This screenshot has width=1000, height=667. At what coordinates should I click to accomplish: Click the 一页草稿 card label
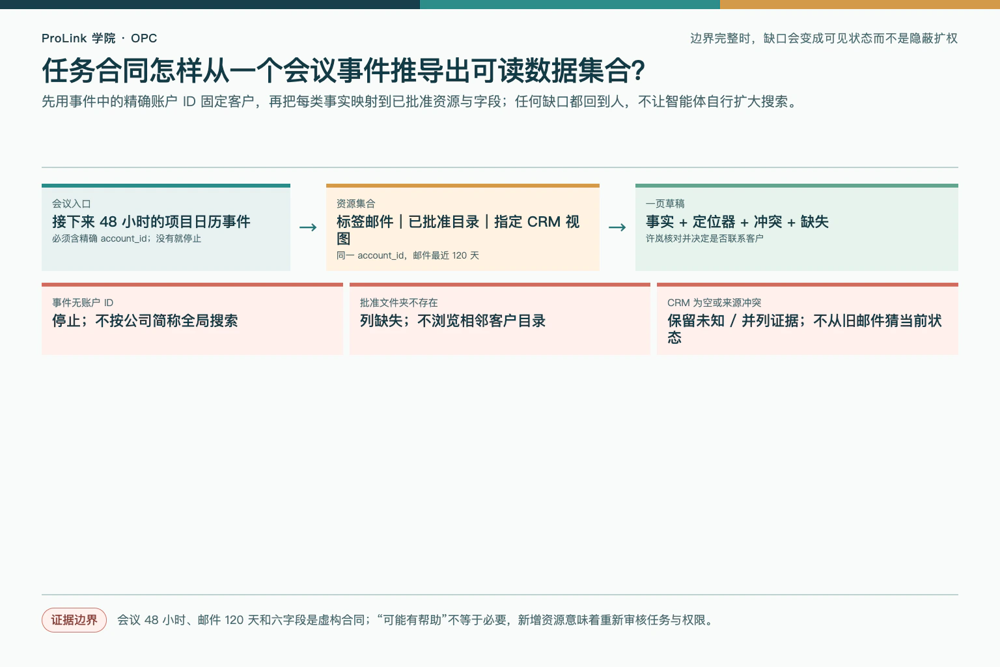tap(665, 204)
